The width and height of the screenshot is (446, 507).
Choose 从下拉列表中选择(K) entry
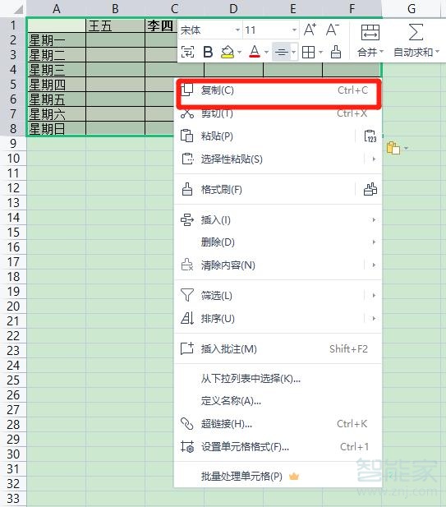278,378
